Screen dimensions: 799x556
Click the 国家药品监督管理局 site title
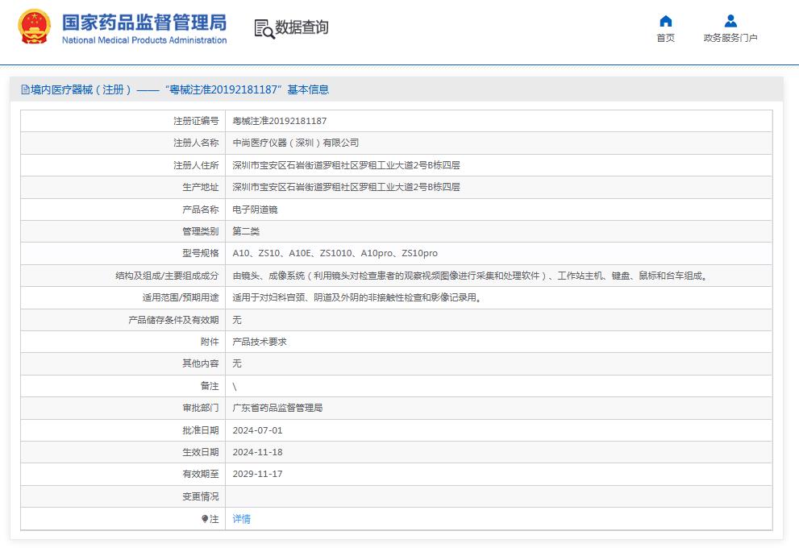144,22
